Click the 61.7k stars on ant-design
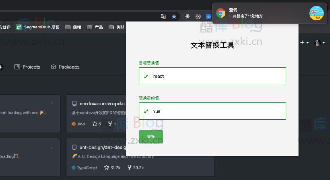 (112, 168)
